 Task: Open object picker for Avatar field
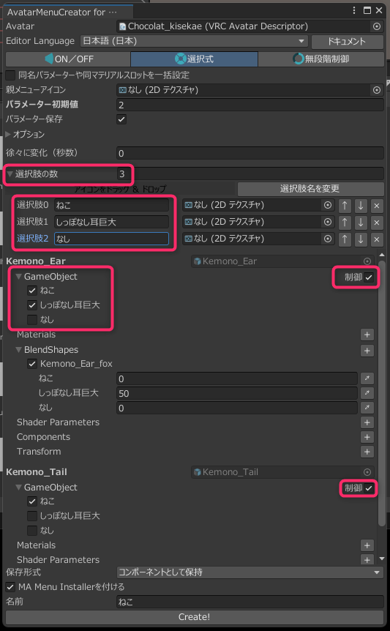pos(377,26)
